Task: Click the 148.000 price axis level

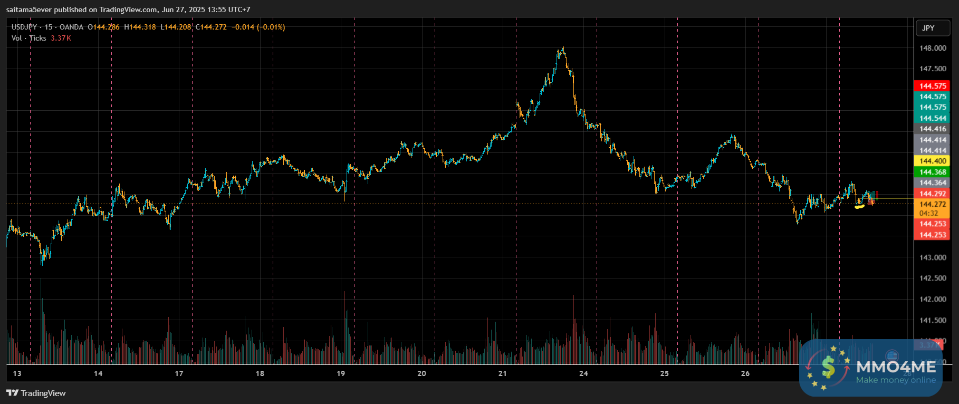Action: click(933, 48)
